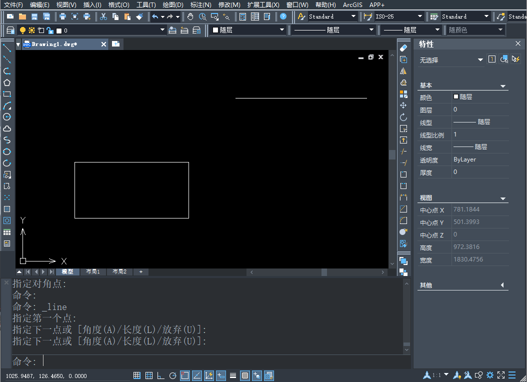Image resolution: width=527 pixels, height=382 pixels.
Task: Toggle Snap mode in status bar
Action: tap(137, 375)
